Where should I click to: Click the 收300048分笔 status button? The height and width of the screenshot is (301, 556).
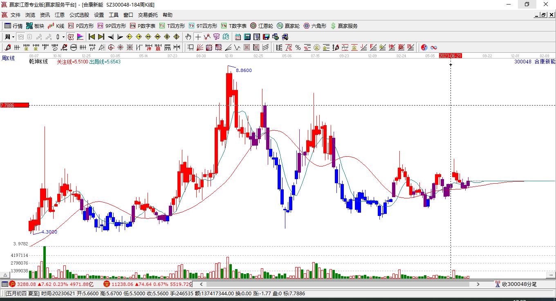pos(516,284)
